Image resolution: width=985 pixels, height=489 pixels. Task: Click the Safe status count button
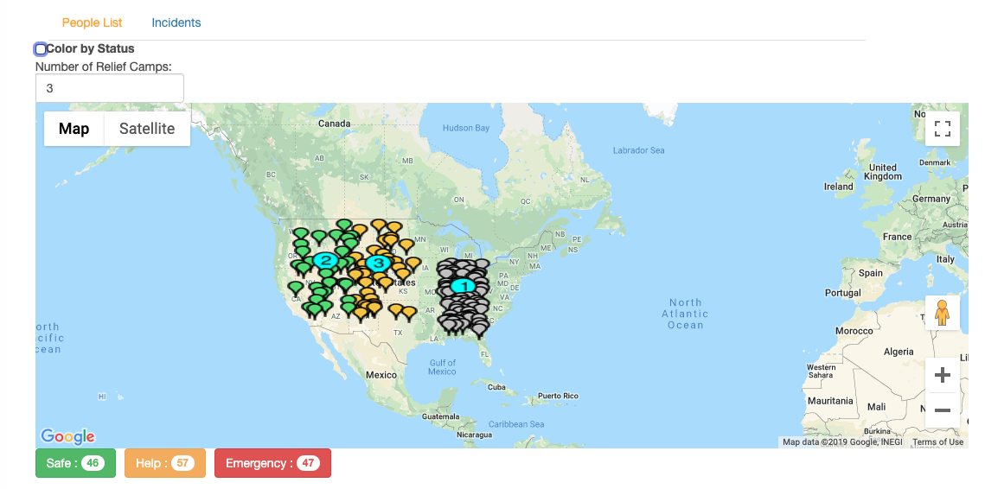click(x=75, y=463)
